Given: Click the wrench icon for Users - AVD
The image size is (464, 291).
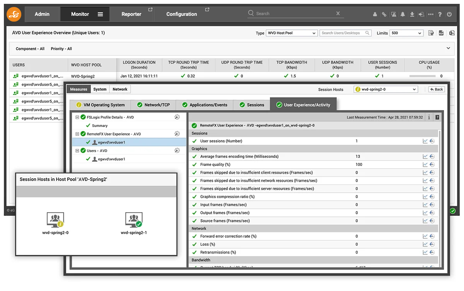Looking at the screenshot, I should pos(177,151).
